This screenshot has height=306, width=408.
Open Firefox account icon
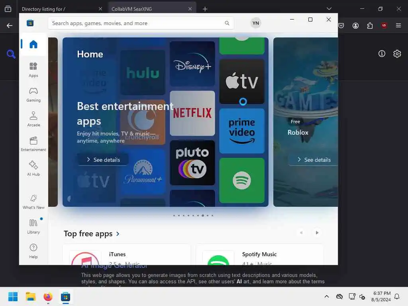[x=355, y=25]
